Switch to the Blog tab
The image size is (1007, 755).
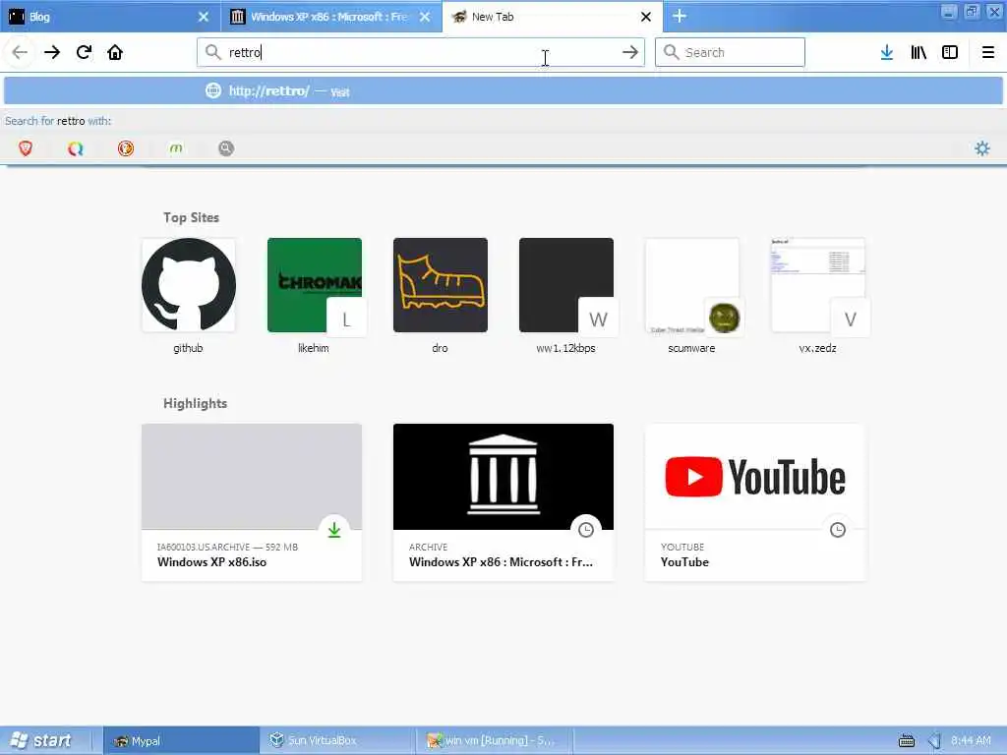[110, 17]
